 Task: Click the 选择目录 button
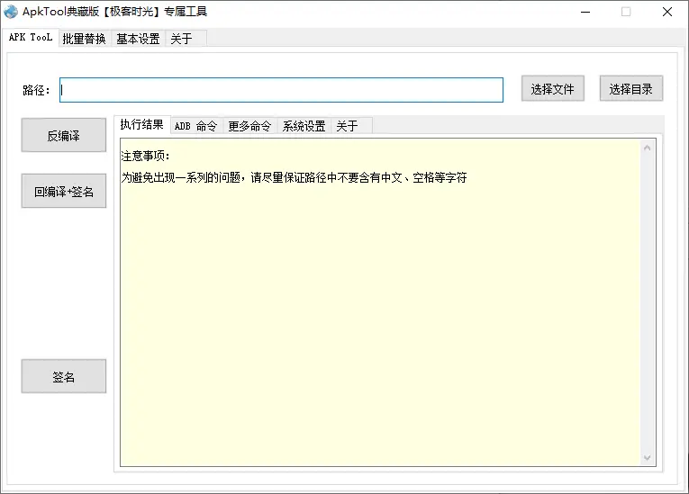[x=631, y=89]
